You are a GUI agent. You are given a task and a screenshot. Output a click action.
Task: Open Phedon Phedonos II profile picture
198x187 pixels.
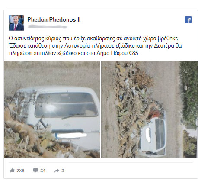[16, 23]
